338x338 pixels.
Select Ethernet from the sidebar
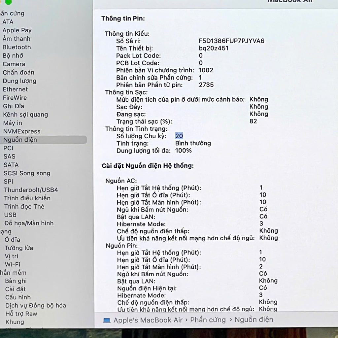pyautogui.click(x=15, y=89)
